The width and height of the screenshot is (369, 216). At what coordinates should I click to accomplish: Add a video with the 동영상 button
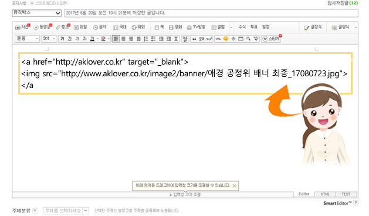click(43, 27)
